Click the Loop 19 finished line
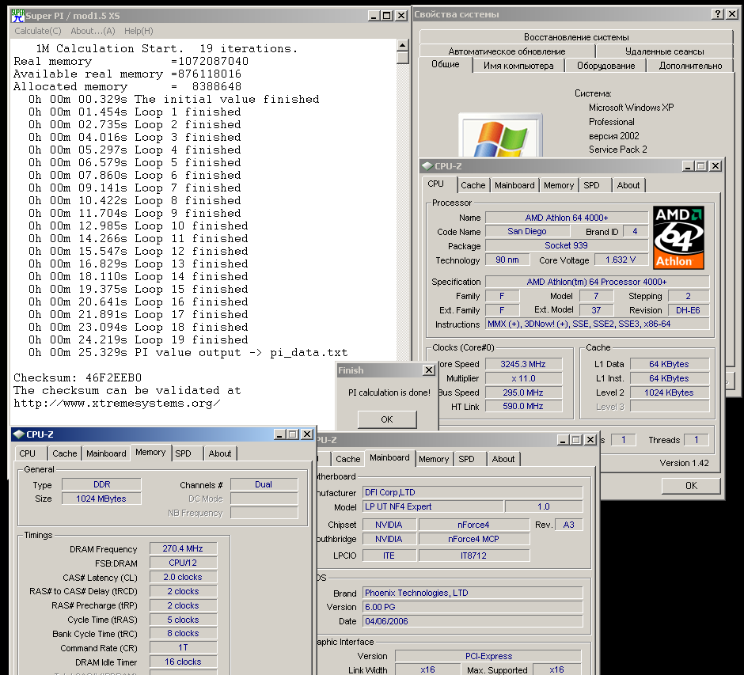The image size is (744, 675). (x=138, y=339)
